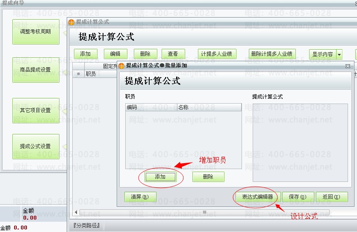Add an employee with the circled 添加 button
The height and width of the screenshot is (232, 357).
tap(160, 177)
